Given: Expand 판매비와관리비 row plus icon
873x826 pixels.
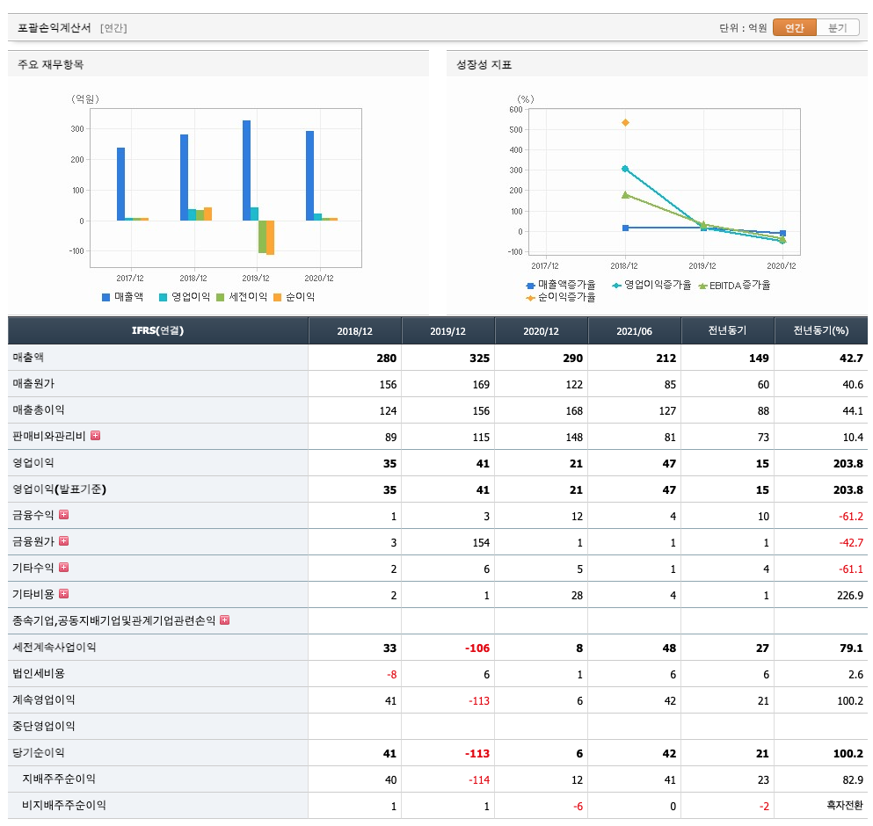Looking at the screenshot, I should 96,435.
